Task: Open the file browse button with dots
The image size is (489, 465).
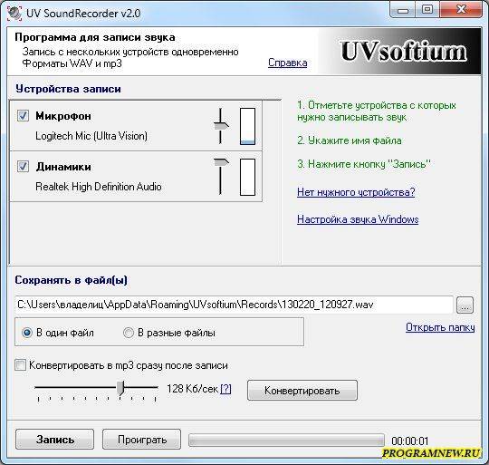Action: [x=465, y=305]
